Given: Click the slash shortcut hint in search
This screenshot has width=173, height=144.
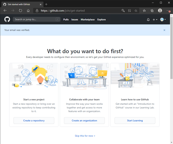Looking at the screenshot, I should 57,19.
